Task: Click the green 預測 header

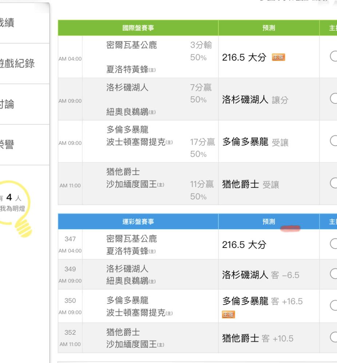Action: point(269,28)
